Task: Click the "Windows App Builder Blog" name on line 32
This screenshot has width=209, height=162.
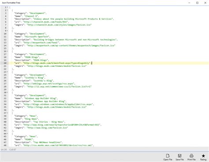Action: point(41,98)
